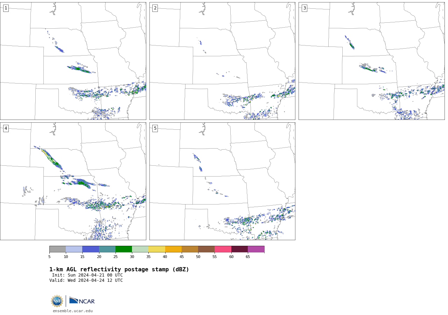Click the teal 20-25 dBZ swatch
The width and height of the screenshot is (448, 315).
[107, 249]
